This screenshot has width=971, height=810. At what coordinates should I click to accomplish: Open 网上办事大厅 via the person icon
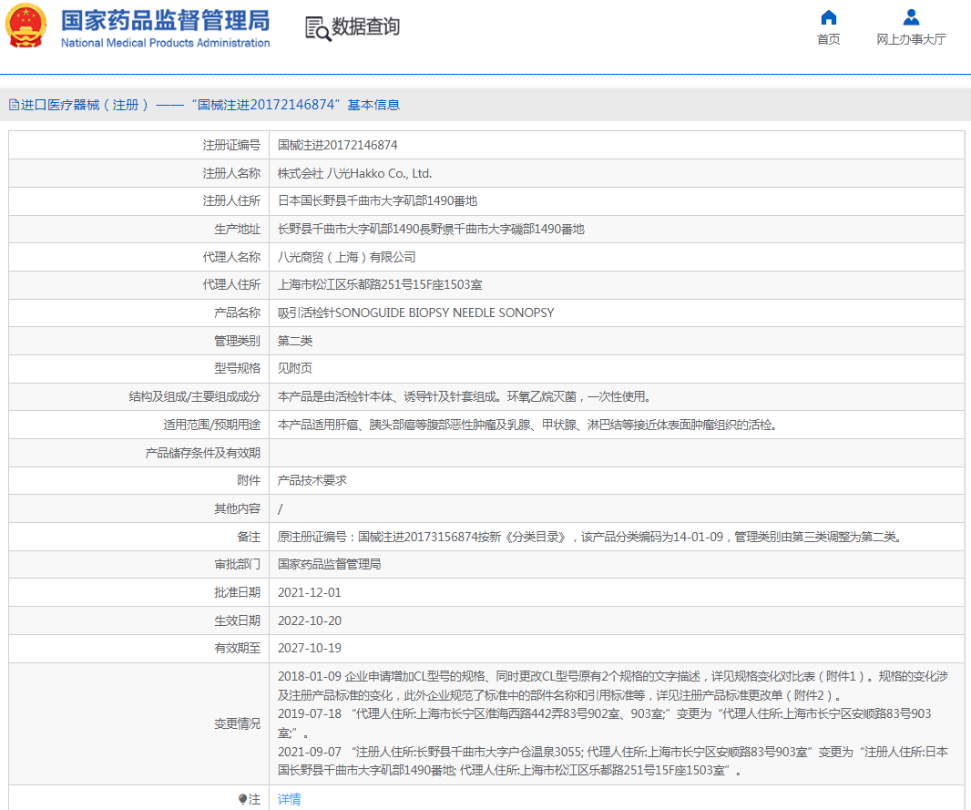coord(911,17)
